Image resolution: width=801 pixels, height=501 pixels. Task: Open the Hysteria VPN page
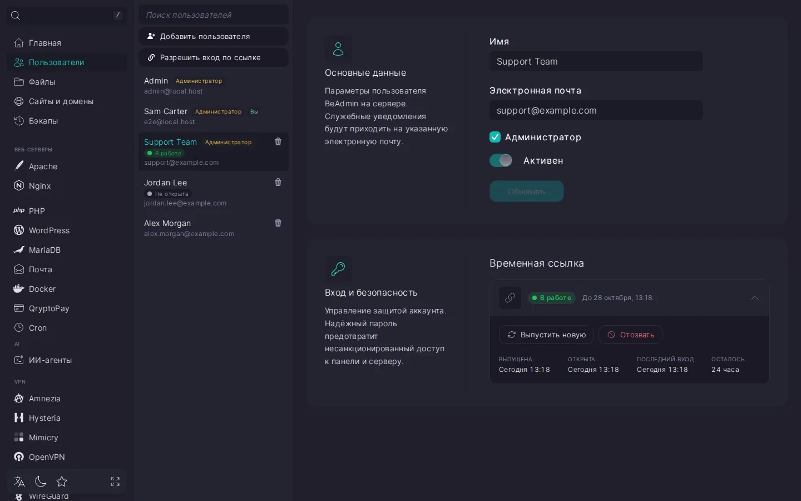(x=67, y=418)
